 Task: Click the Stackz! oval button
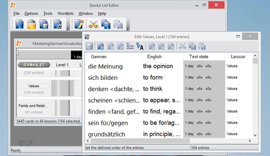click(x=34, y=65)
